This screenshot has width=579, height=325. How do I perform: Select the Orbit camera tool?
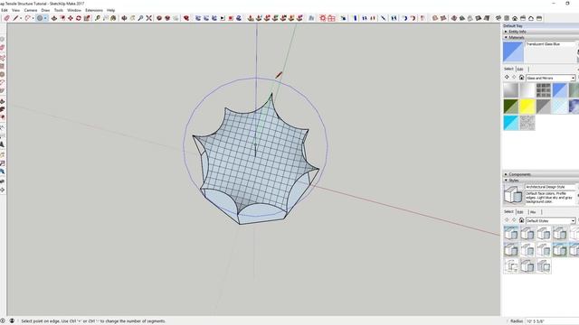pos(124,18)
